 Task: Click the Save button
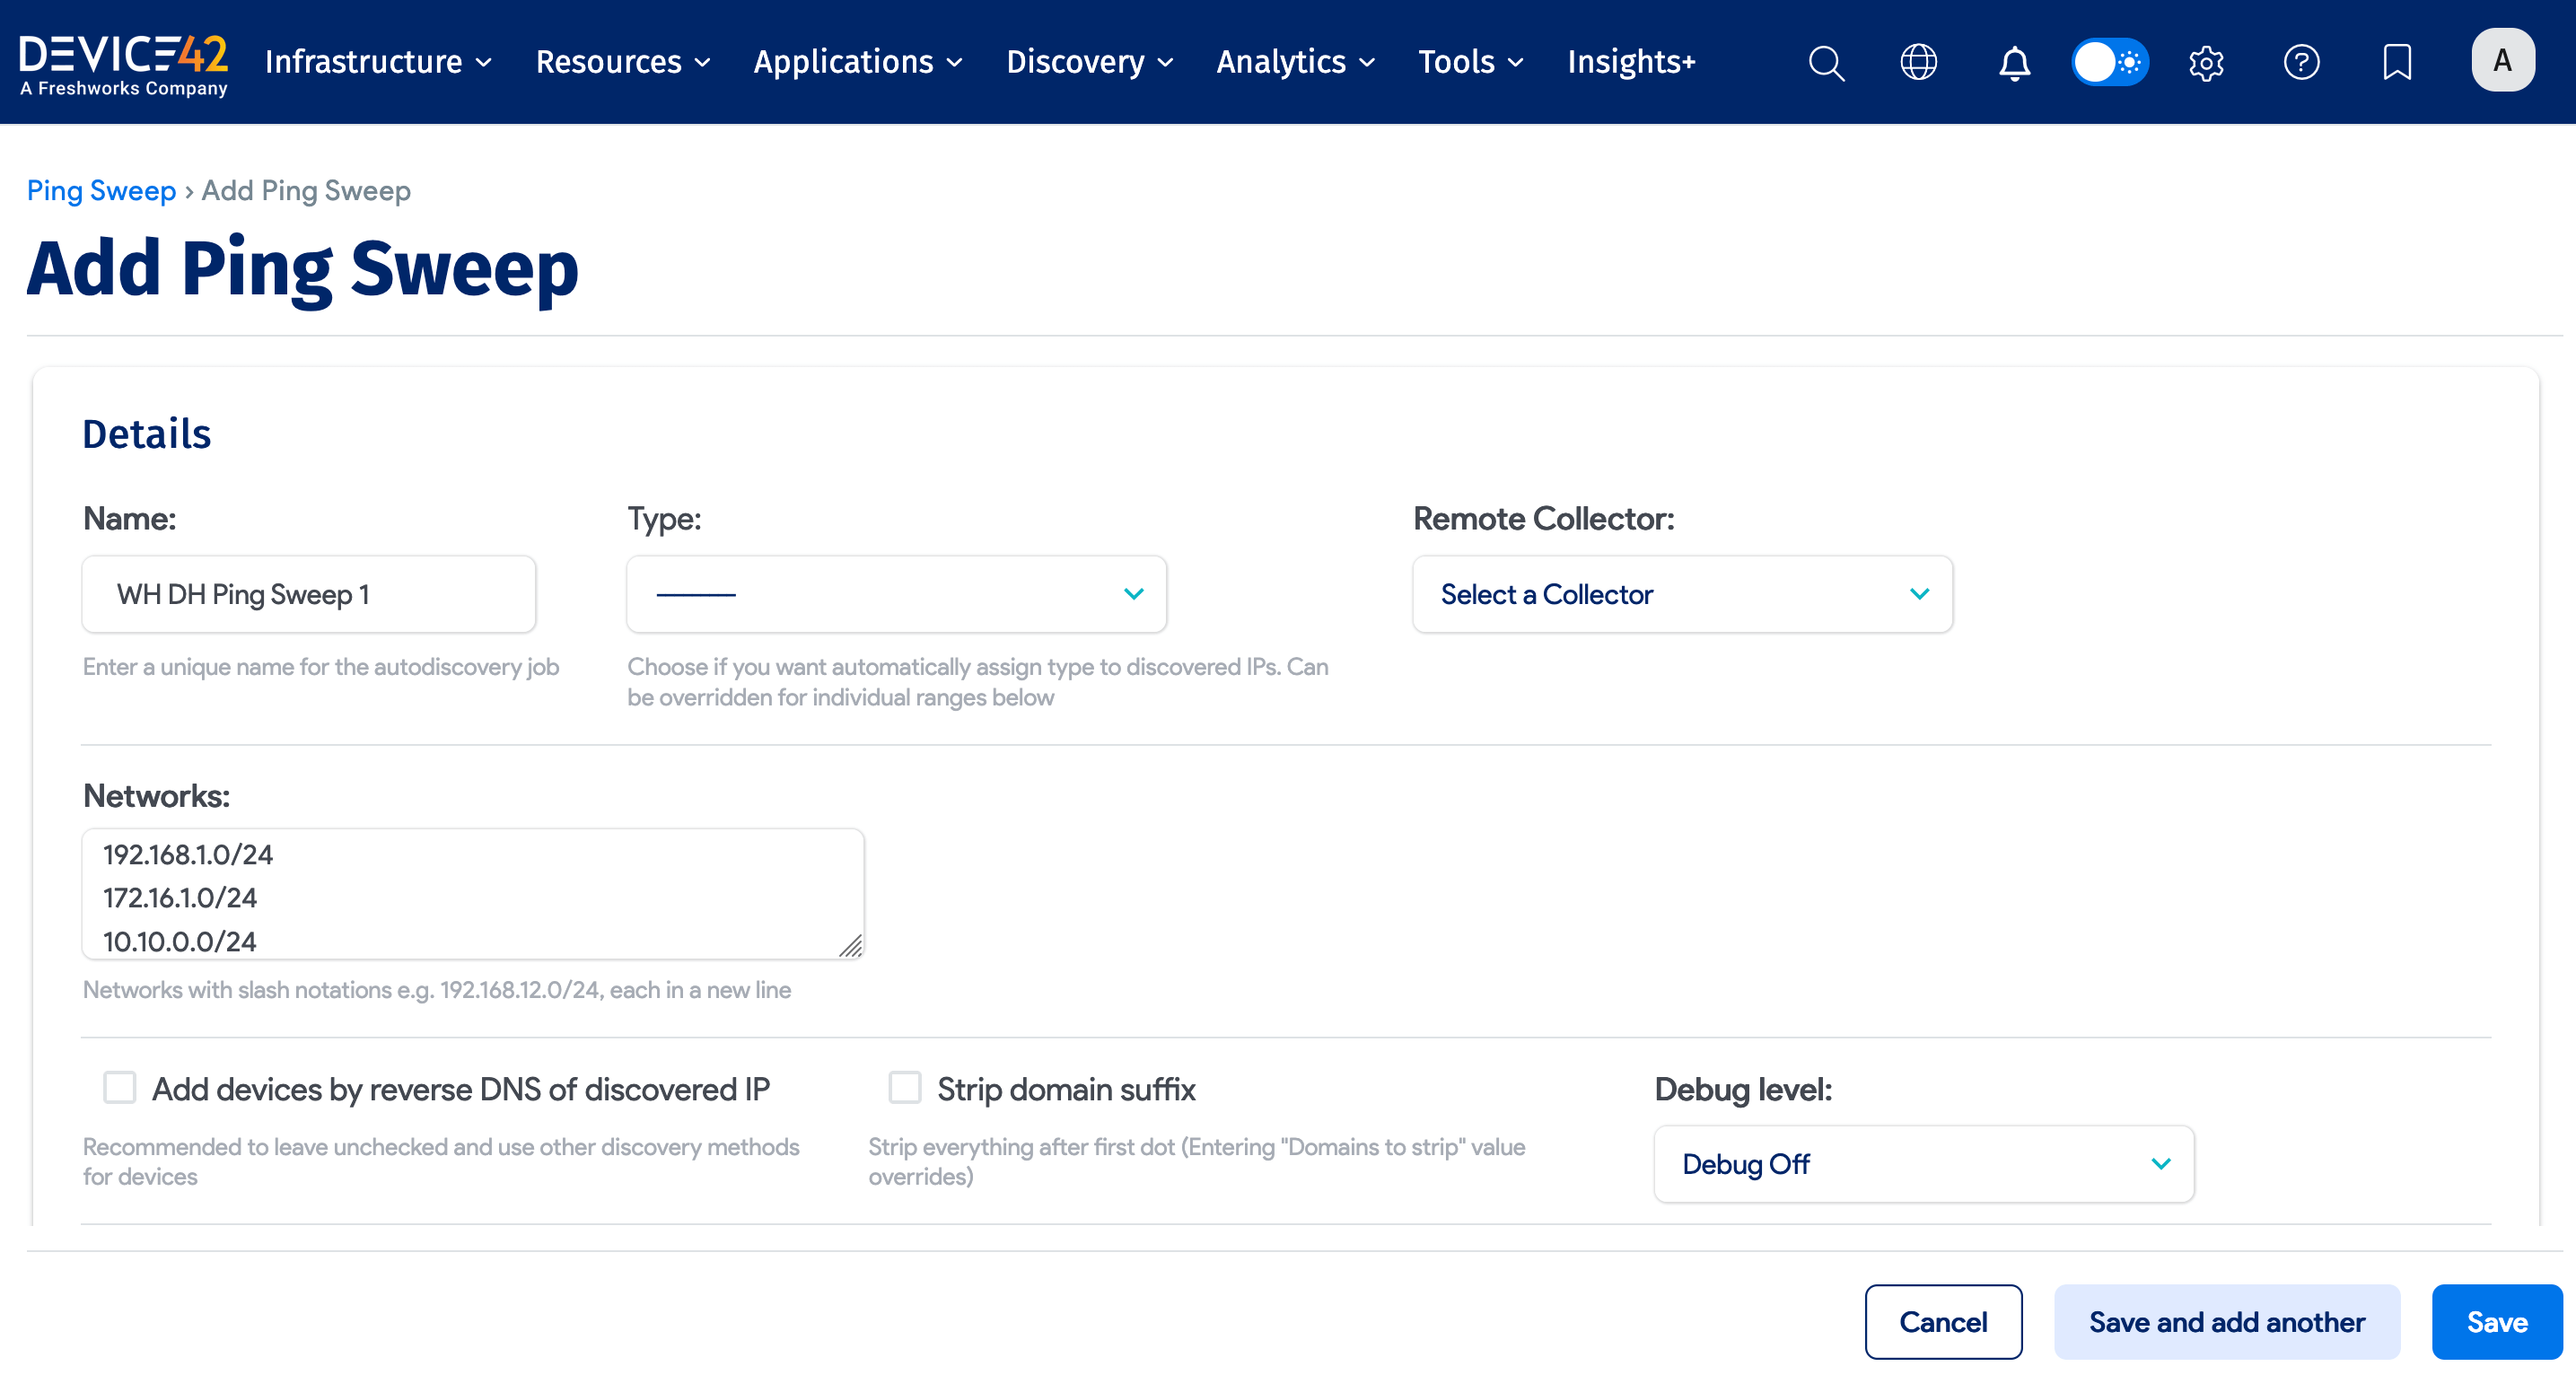click(x=2496, y=1321)
